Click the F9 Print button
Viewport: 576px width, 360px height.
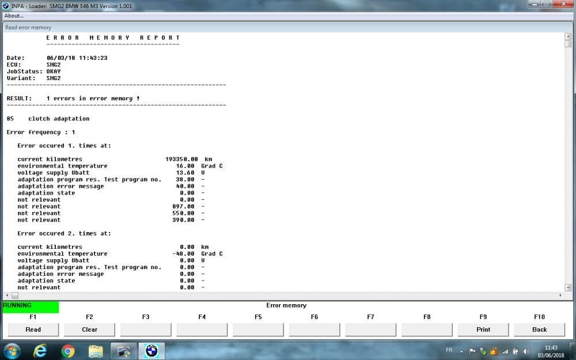483,329
